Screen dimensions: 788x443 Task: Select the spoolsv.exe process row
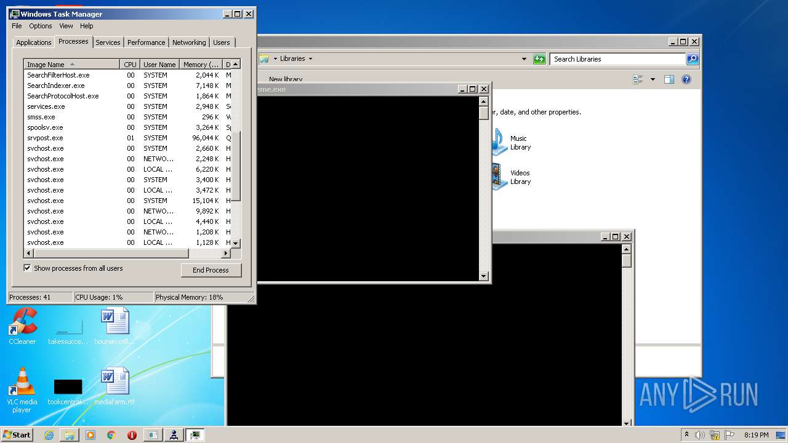128,127
